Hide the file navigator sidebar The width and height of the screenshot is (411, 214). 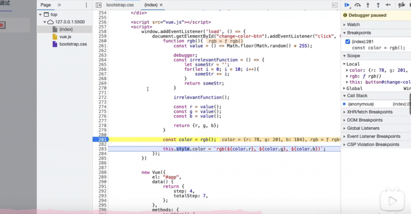[99, 5]
